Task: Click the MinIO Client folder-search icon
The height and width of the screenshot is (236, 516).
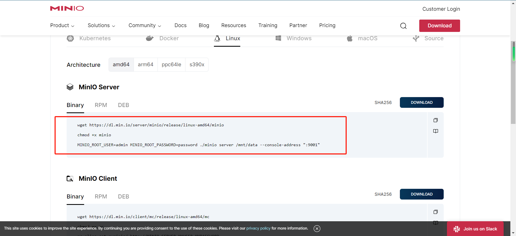Action: point(70,179)
